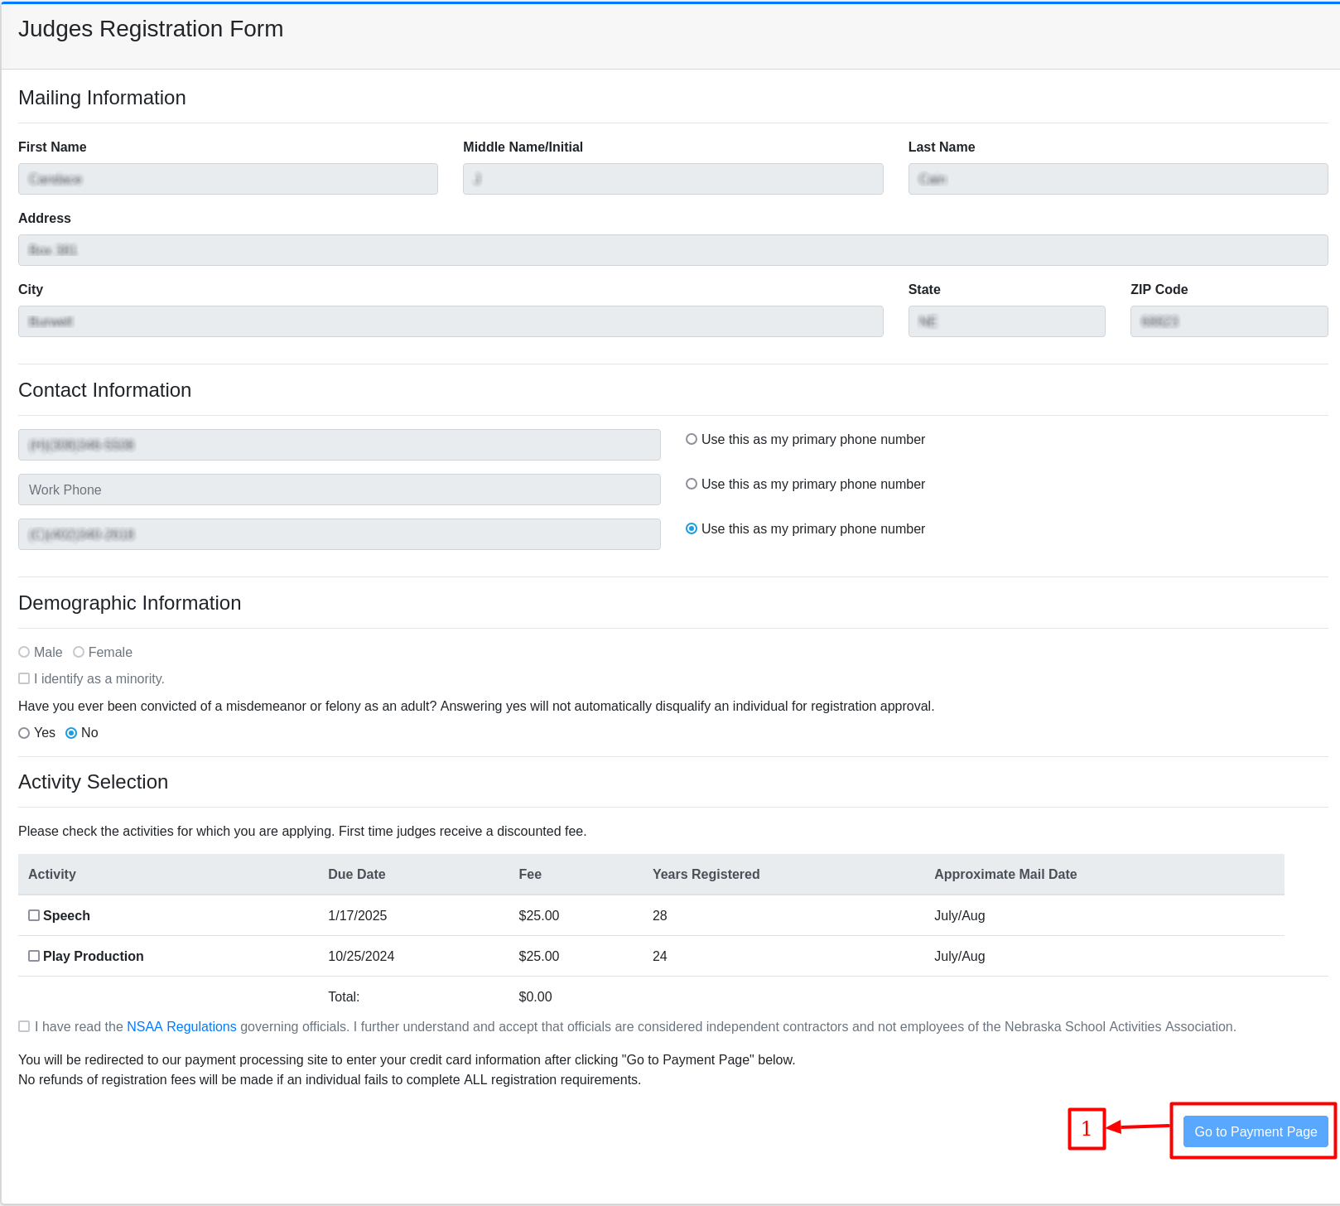Check the Play Production activity checkbox
1340x1206 pixels.
[34, 956]
